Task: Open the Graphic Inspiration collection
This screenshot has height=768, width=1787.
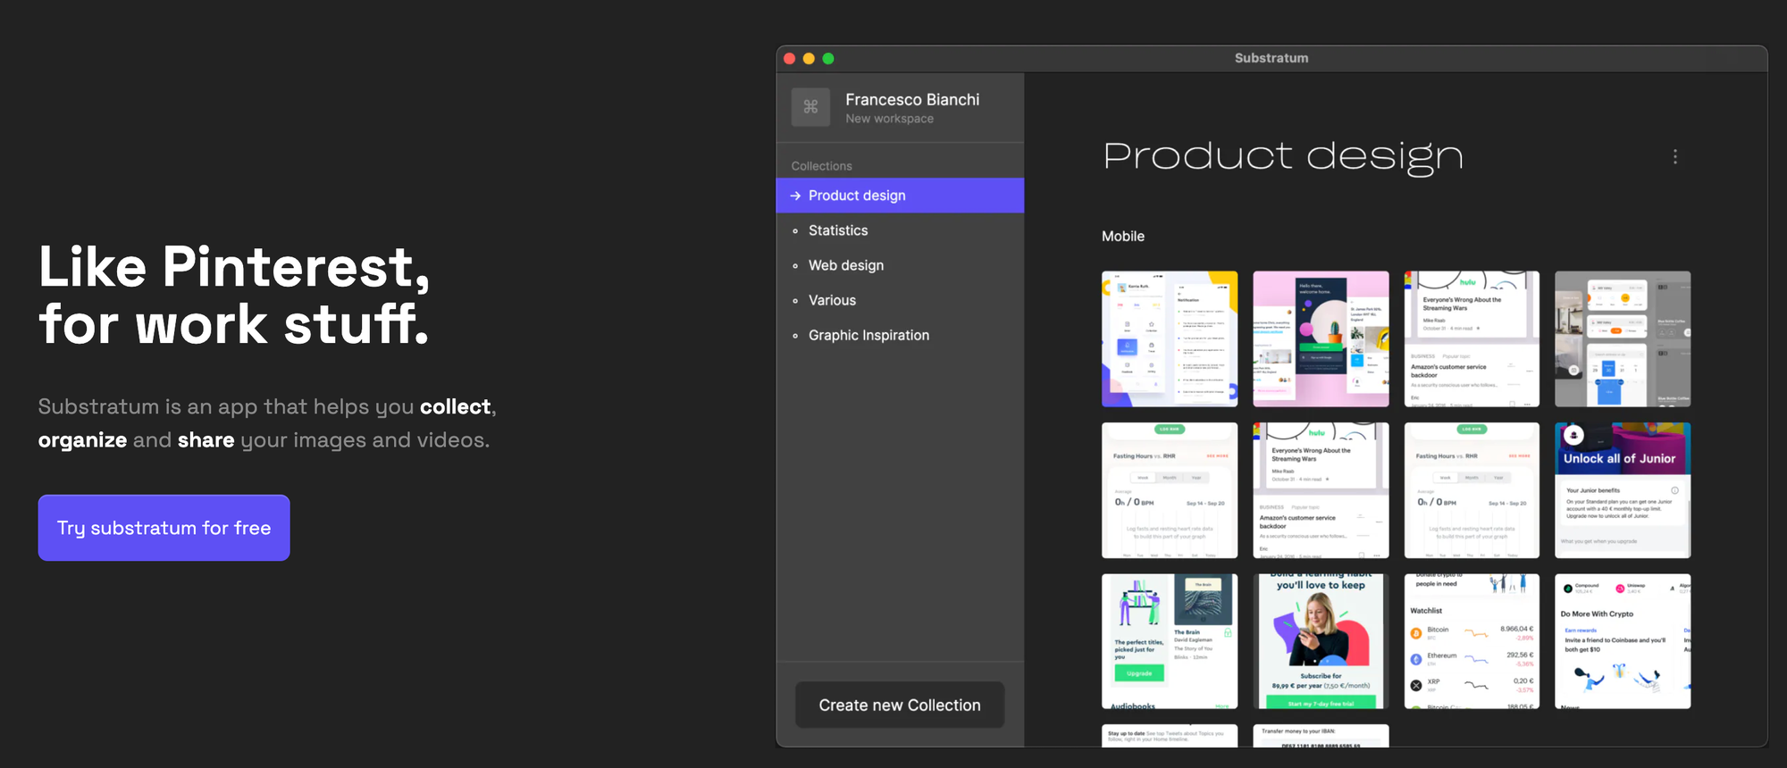Action: click(900, 335)
